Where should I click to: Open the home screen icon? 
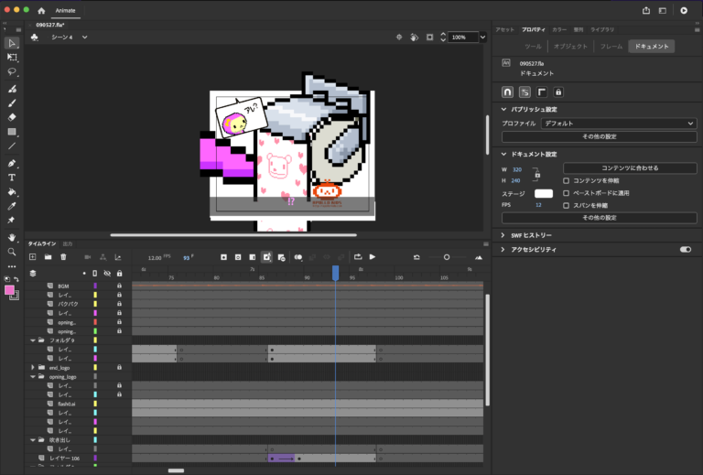(41, 10)
